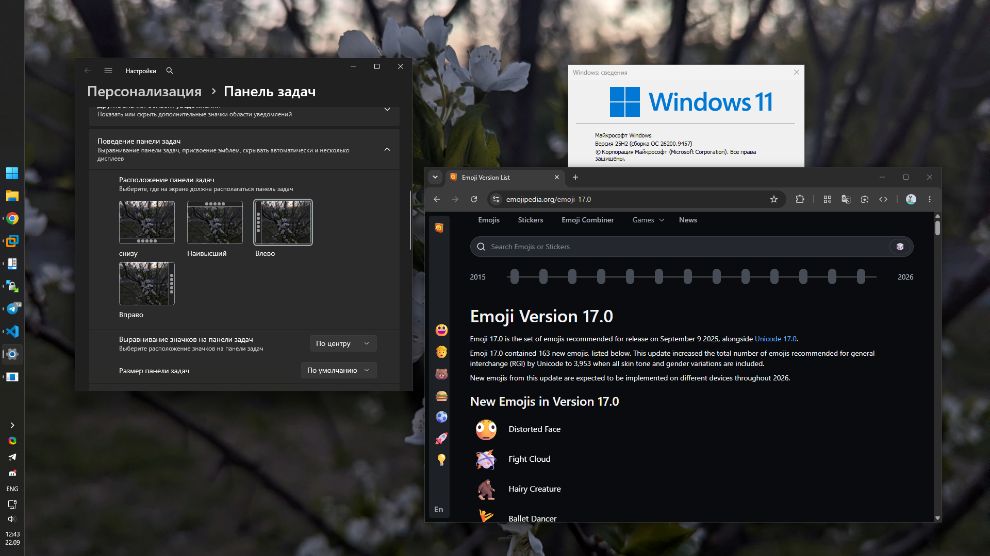
Task: Select the Вправо taskbar position thumbnail
Action: [147, 284]
